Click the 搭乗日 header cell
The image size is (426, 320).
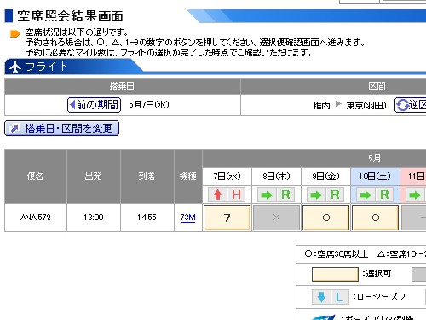pos(122,86)
